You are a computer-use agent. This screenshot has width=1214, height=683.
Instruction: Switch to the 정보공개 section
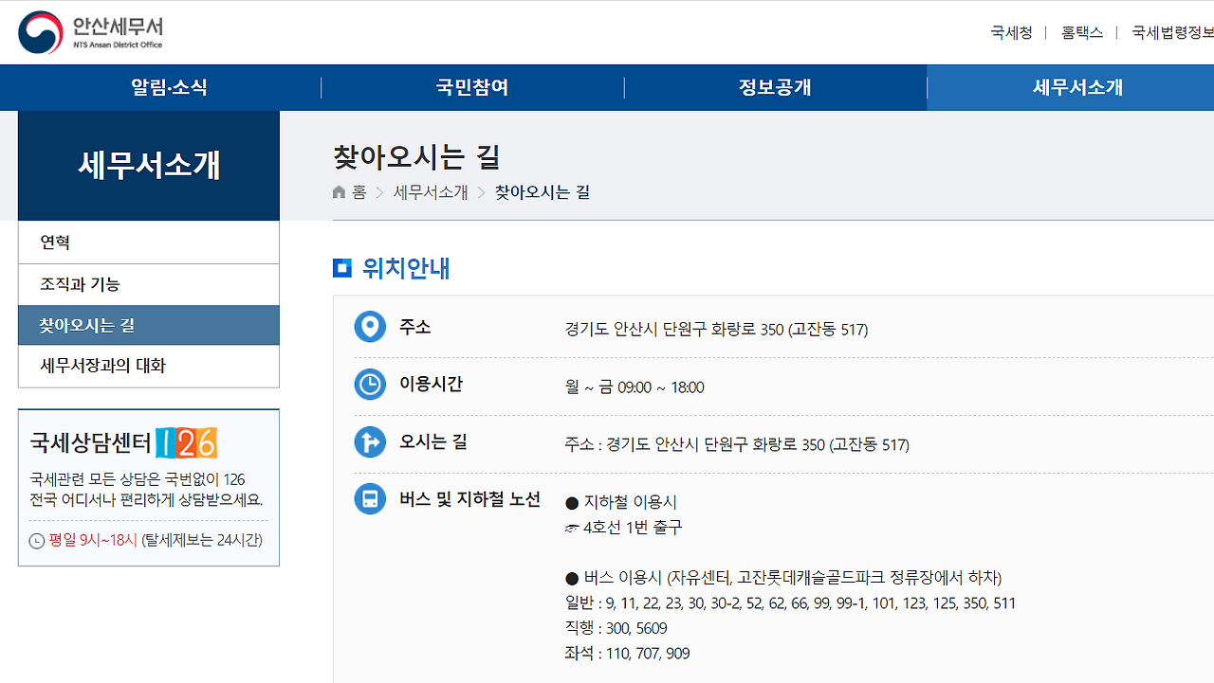tap(776, 86)
